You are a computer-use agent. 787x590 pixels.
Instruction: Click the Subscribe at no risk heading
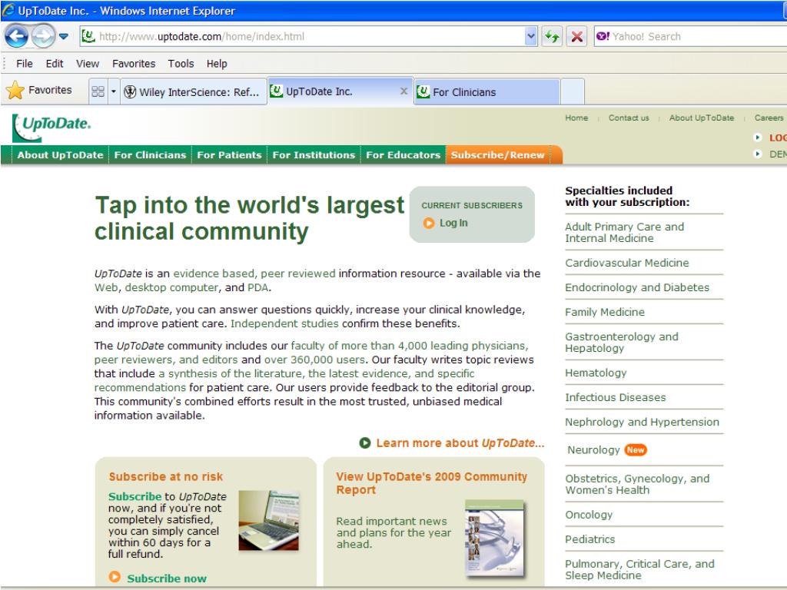(x=166, y=476)
